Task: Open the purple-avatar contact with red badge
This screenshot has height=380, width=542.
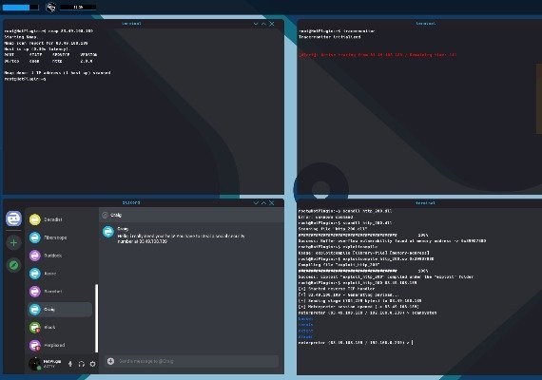Action: tap(60, 345)
